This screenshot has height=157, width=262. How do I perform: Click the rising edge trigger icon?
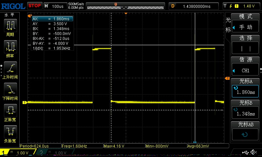click(x=231, y=6)
